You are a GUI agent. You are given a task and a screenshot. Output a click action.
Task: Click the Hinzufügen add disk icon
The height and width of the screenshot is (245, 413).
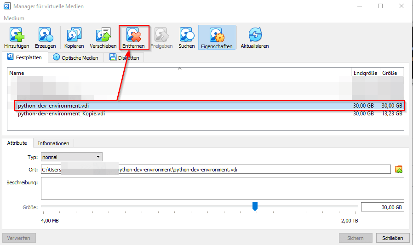pos(17,35)
